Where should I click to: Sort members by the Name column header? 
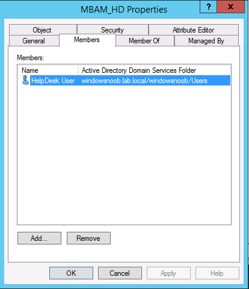click(48, 70)
